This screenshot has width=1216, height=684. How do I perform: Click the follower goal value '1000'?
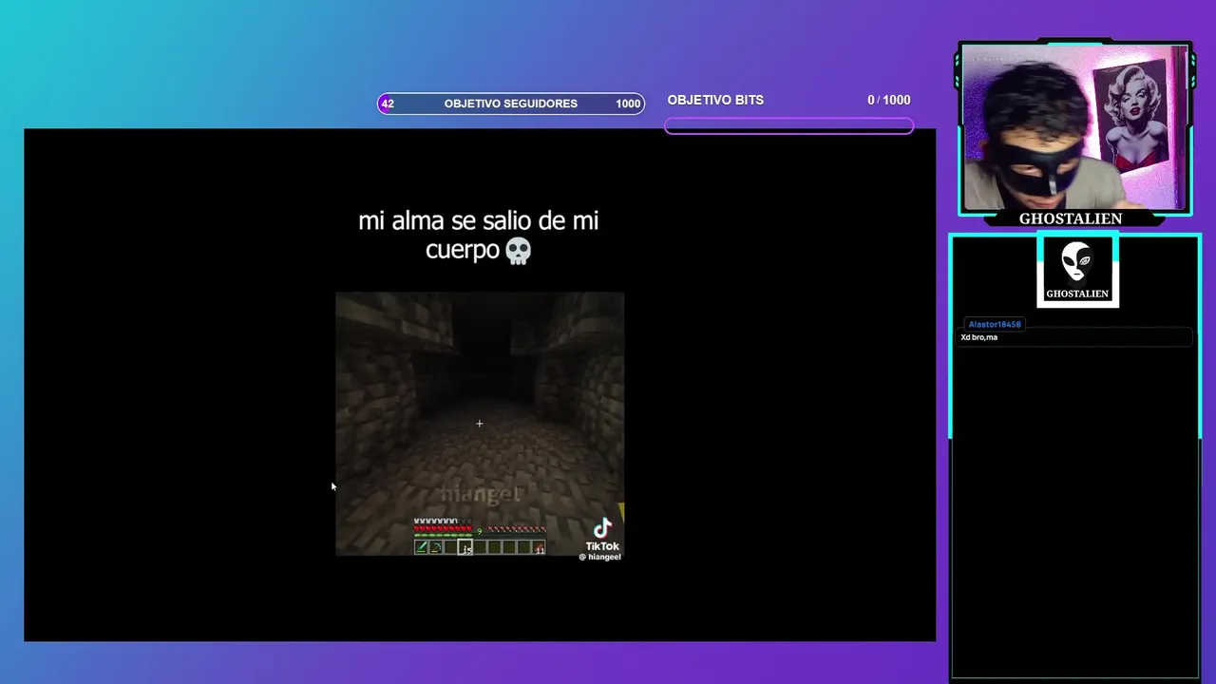[x=628, y=104]
